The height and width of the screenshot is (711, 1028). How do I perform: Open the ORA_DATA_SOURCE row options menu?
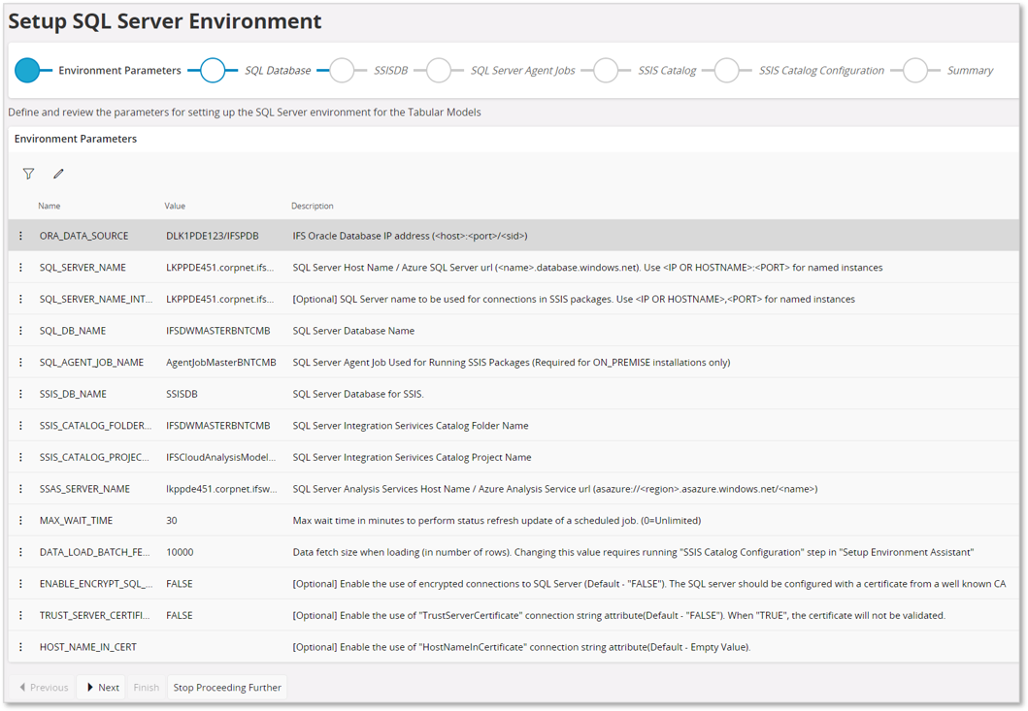[20, 235]
